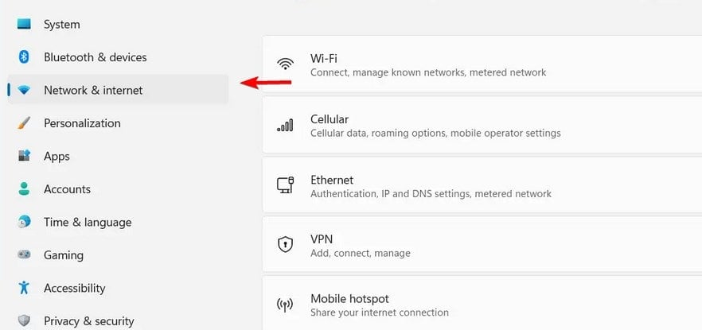Open the Ethernet settings row
The width and height of the screenshot is (702, 330).
(x=482, y=184)
